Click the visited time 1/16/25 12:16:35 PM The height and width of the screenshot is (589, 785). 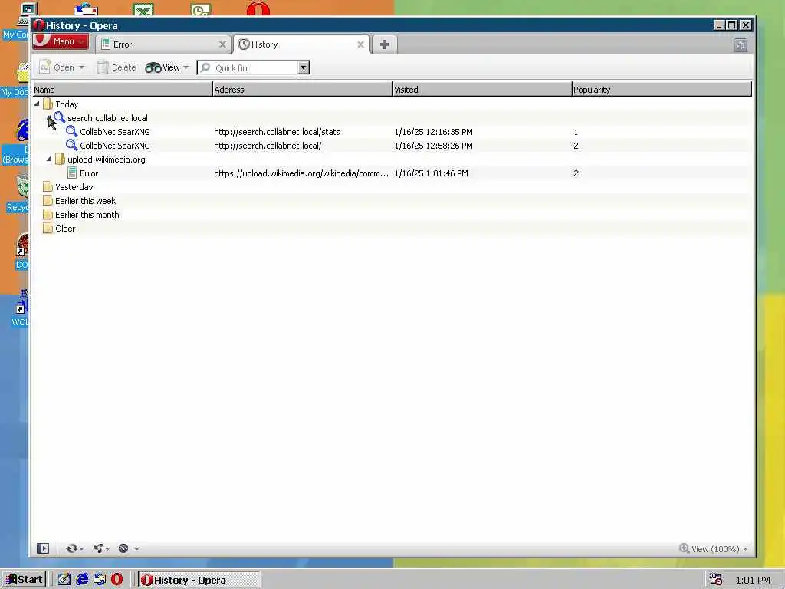[434, 132]
